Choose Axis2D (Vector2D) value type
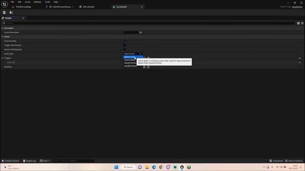The width and height of the screenshot is (305, 171). point(130,63)
